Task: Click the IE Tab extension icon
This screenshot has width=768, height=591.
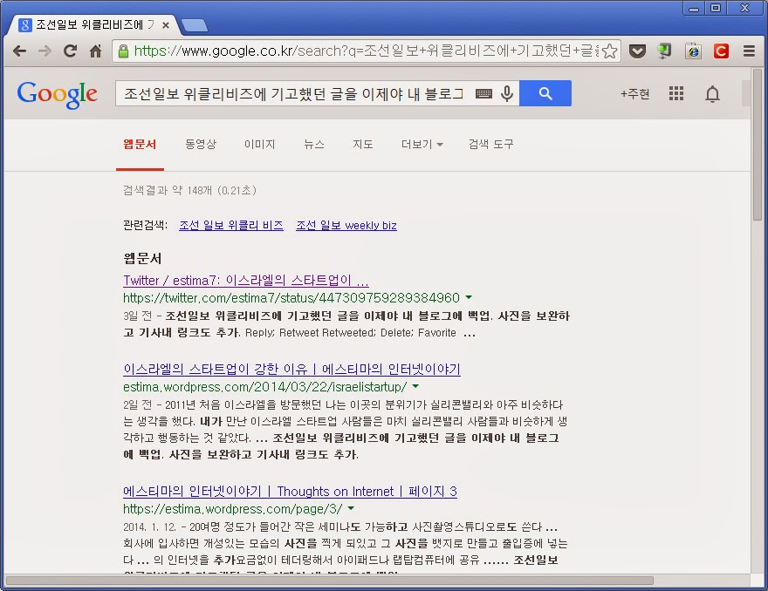Action: (693, 51)
